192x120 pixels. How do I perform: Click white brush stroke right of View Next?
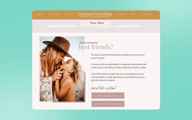pyautogui.click(x=128, y=26)
